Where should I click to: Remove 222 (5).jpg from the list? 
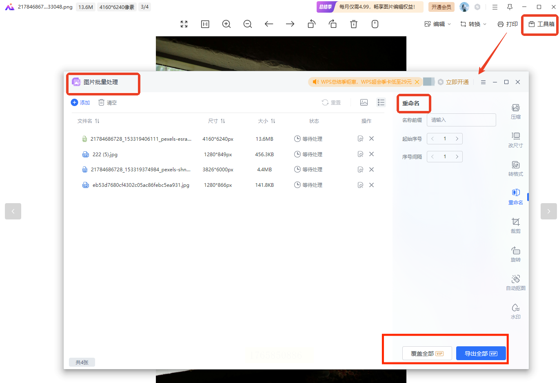pos(372,154)
